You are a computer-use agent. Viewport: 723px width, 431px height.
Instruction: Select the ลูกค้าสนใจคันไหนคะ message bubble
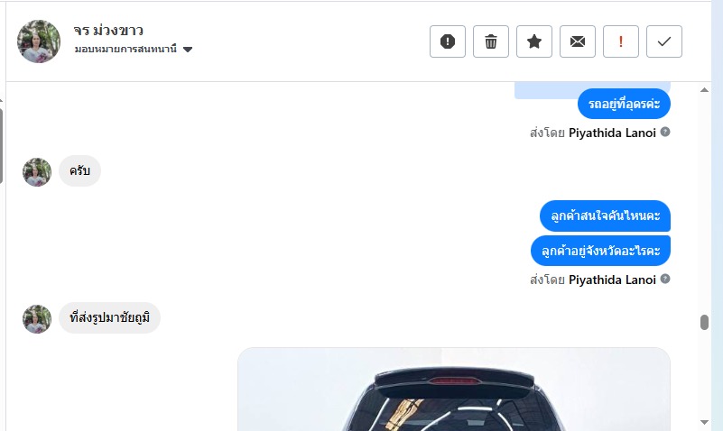pos(605,216)
